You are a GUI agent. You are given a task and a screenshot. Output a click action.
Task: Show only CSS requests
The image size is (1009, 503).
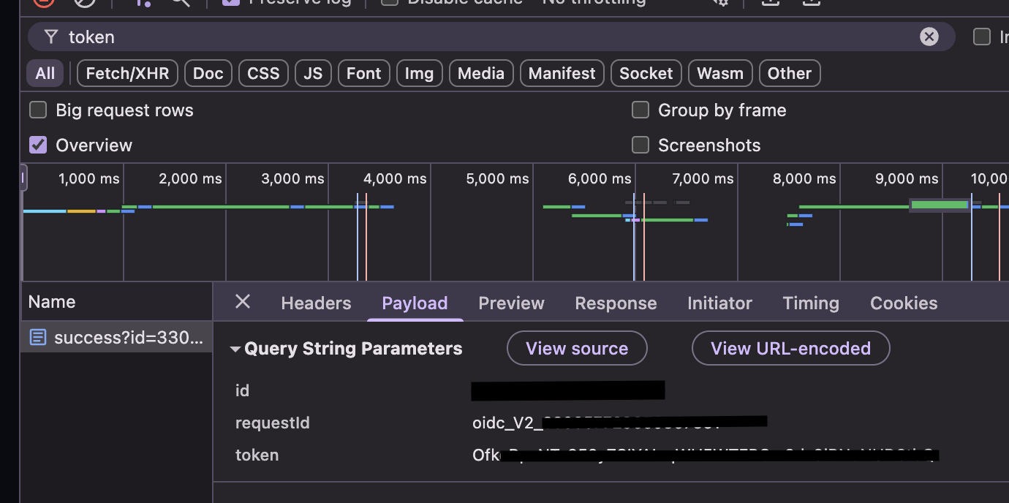tap(263, 73)
